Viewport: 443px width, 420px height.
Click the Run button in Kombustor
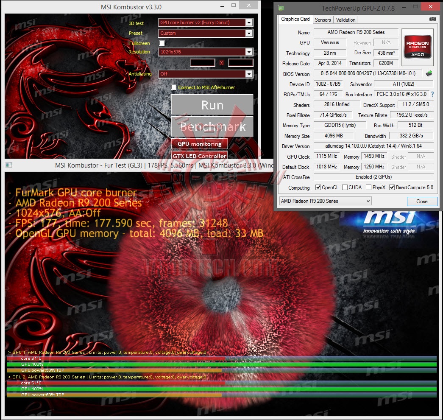[212, 105]
